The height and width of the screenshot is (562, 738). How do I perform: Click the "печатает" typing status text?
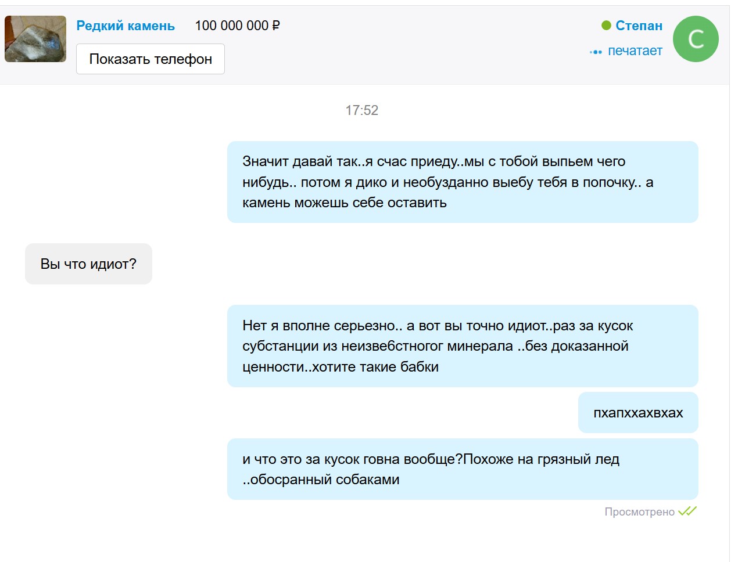(x=635, y=51)
